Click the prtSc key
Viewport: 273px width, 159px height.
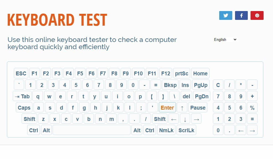click(x=182, y=73)
